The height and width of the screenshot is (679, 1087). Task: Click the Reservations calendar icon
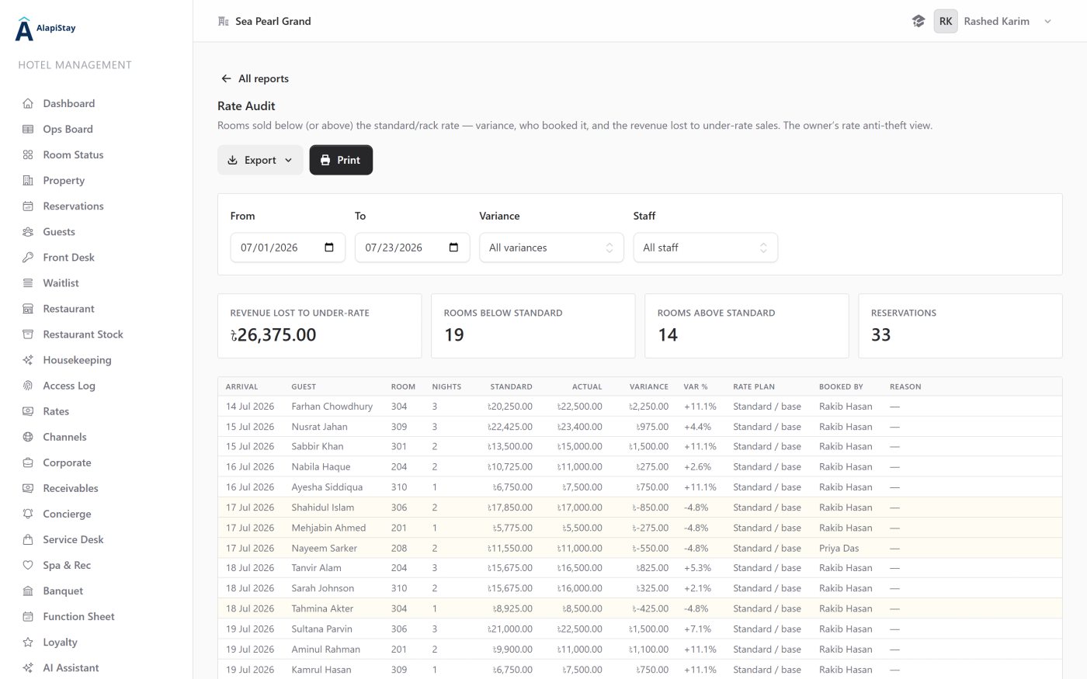[x=28, y=206]
